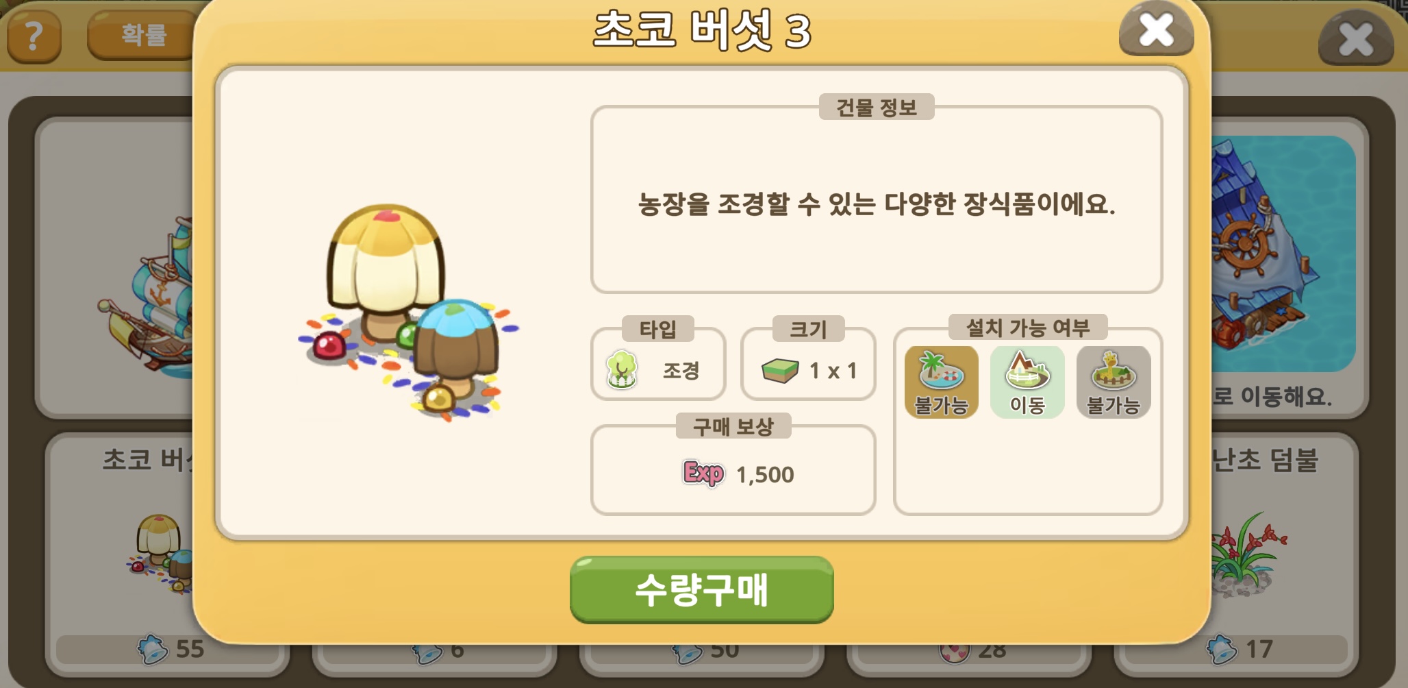
Task: Select the giraffe zoo 불가능 icon
Action: [1114, 382]
